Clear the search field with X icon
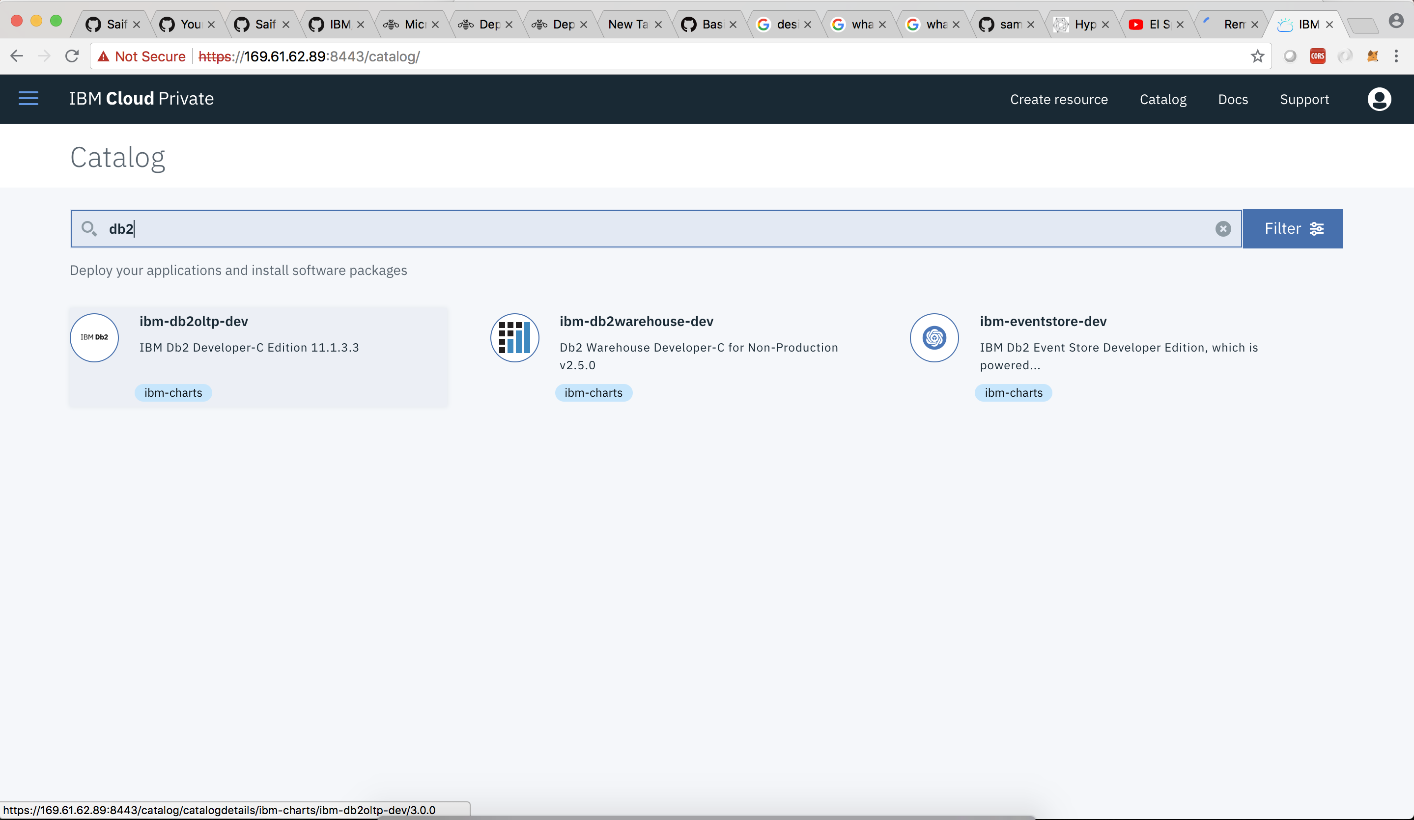 pos(1223,229)
